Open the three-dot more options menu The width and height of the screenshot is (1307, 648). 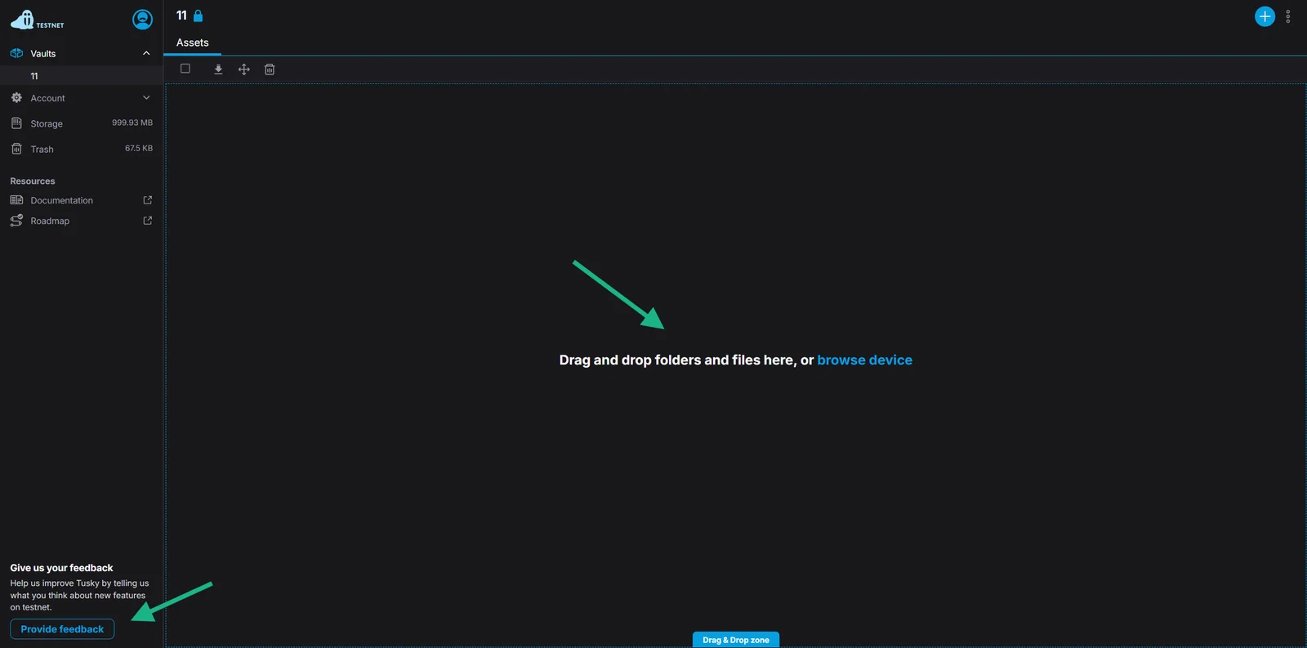click(x=1288, y=16)
